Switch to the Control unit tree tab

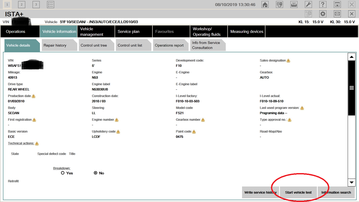click(x=94, y=46)
